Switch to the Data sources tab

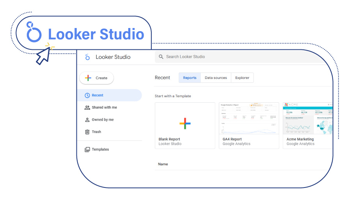tap(216, 78)
